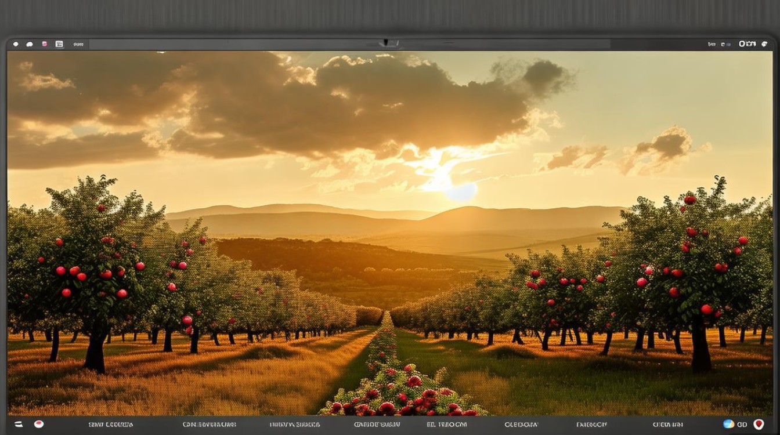Click the red shield icon at bottom-right

pos(759,424)
